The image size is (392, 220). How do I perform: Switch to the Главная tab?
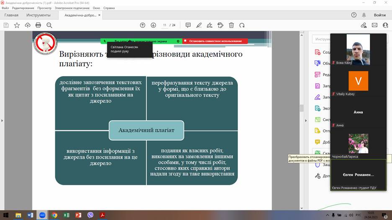(11, 15)
